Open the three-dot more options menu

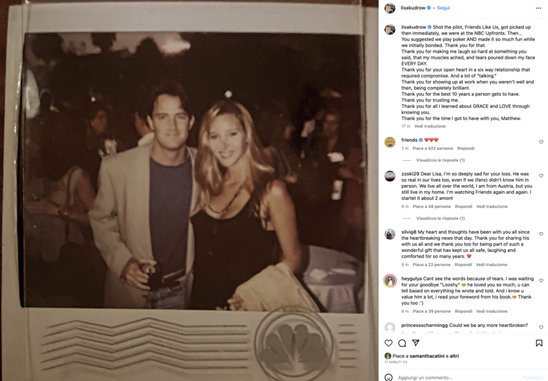[539, 8]
